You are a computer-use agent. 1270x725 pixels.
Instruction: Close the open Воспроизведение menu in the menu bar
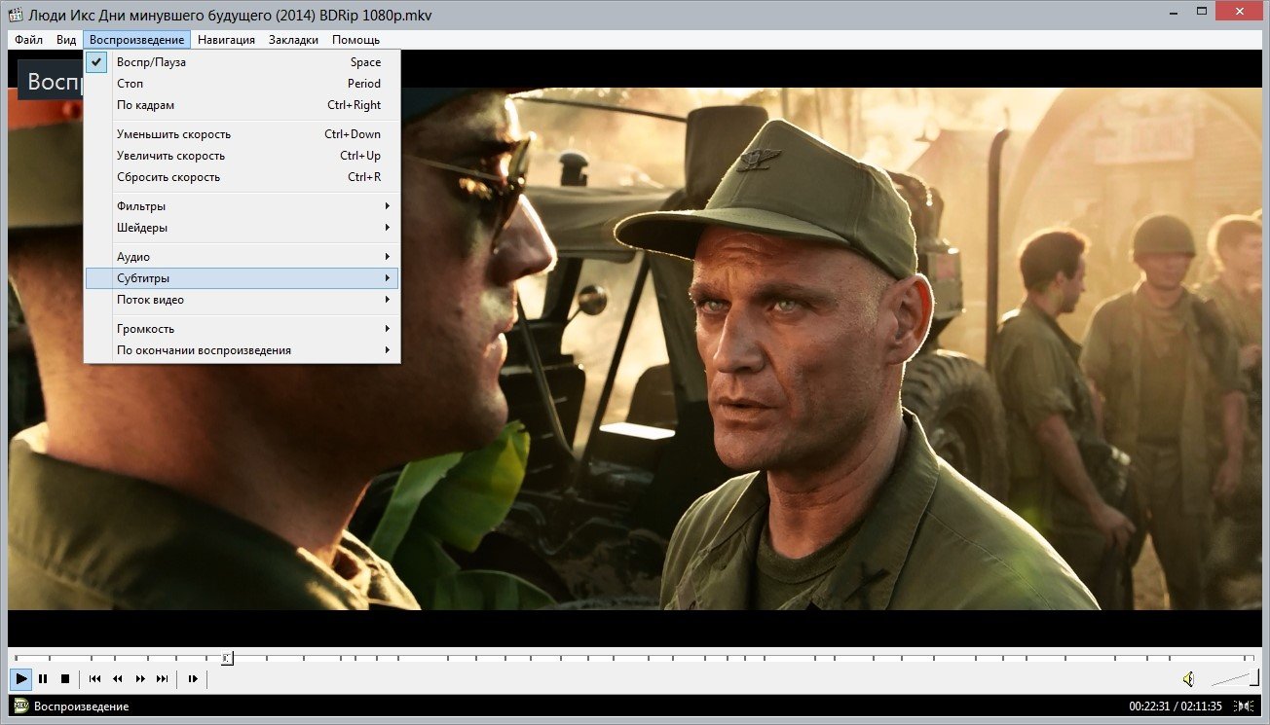pyautogui.click(x=137, y=40)
